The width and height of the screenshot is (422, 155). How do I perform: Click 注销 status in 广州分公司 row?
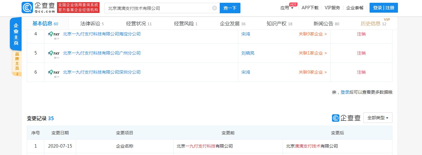pyautogui.click(x=361, y=53)
